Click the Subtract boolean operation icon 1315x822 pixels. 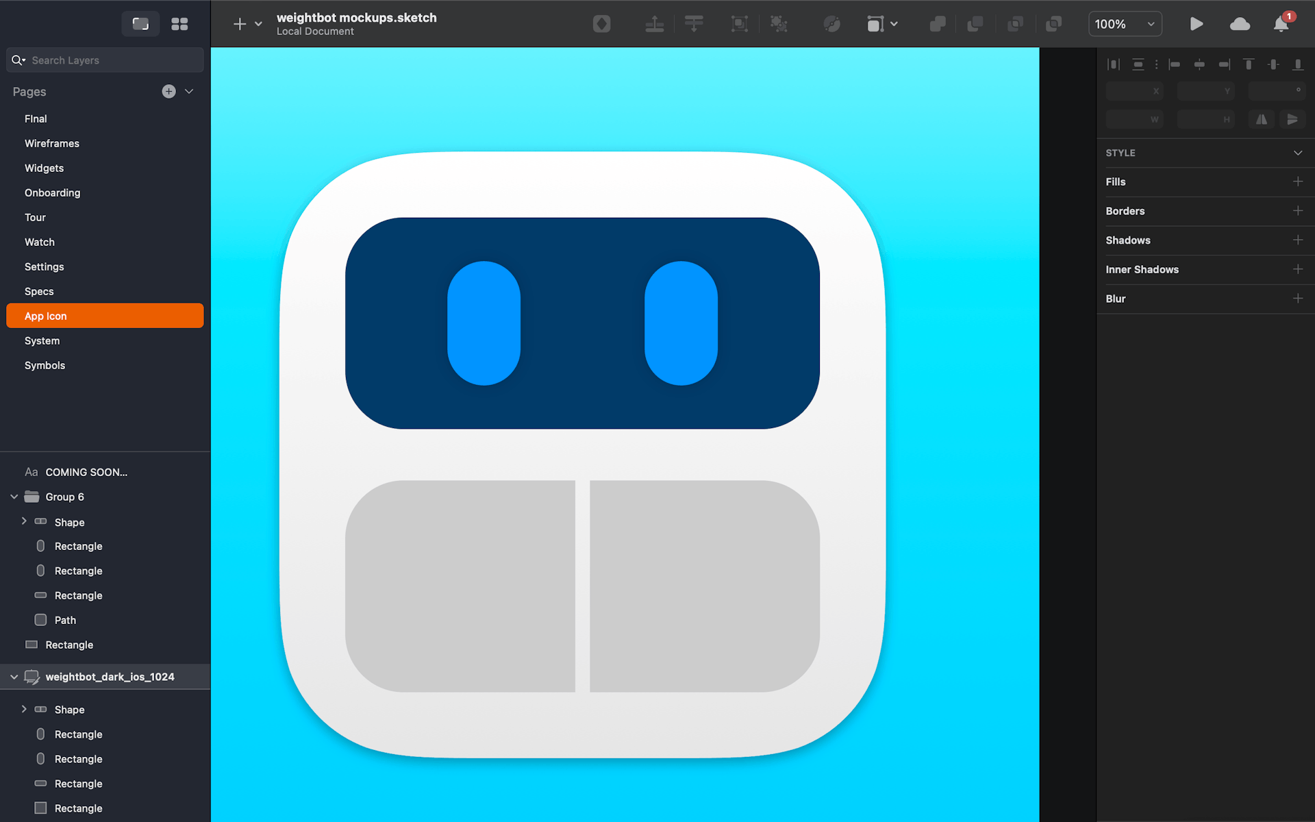click(975, 23)
